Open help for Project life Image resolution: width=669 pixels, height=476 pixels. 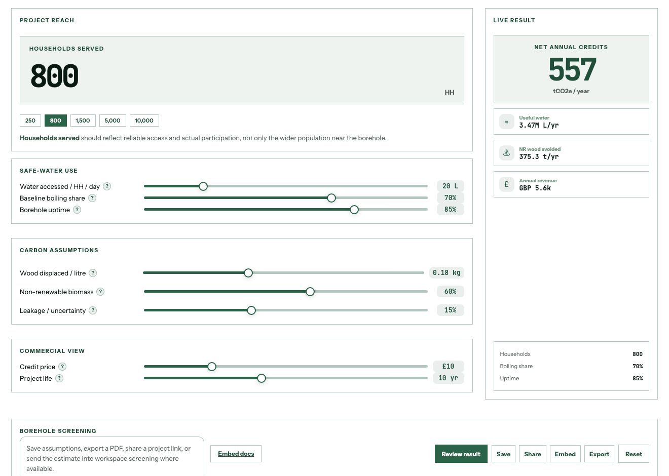pyautogui.click(x=59, y=378)
